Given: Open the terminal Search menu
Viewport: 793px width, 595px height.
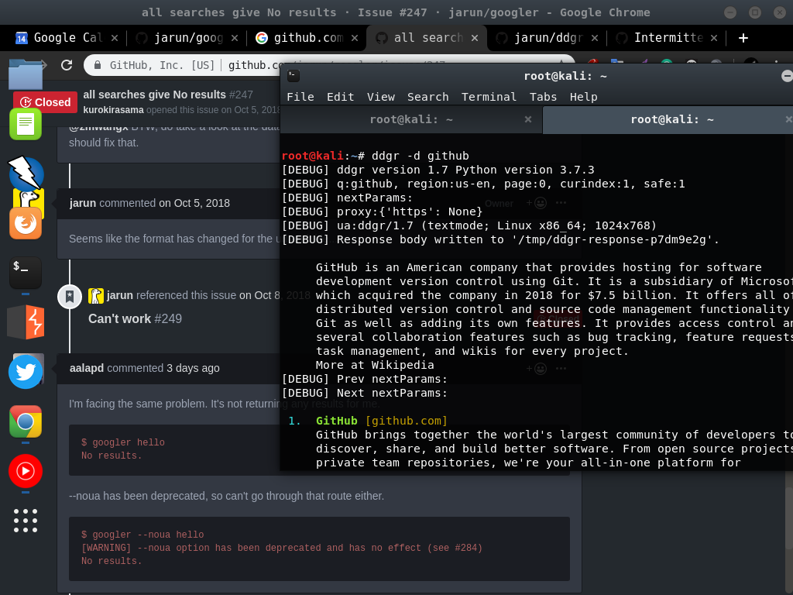Looking at the screenshot, I should pyautogui.click(x=427, y=97).
